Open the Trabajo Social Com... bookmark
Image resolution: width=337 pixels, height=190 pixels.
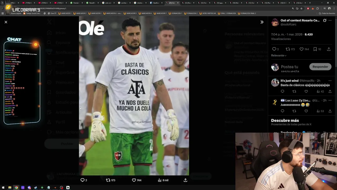pos(32,13)
